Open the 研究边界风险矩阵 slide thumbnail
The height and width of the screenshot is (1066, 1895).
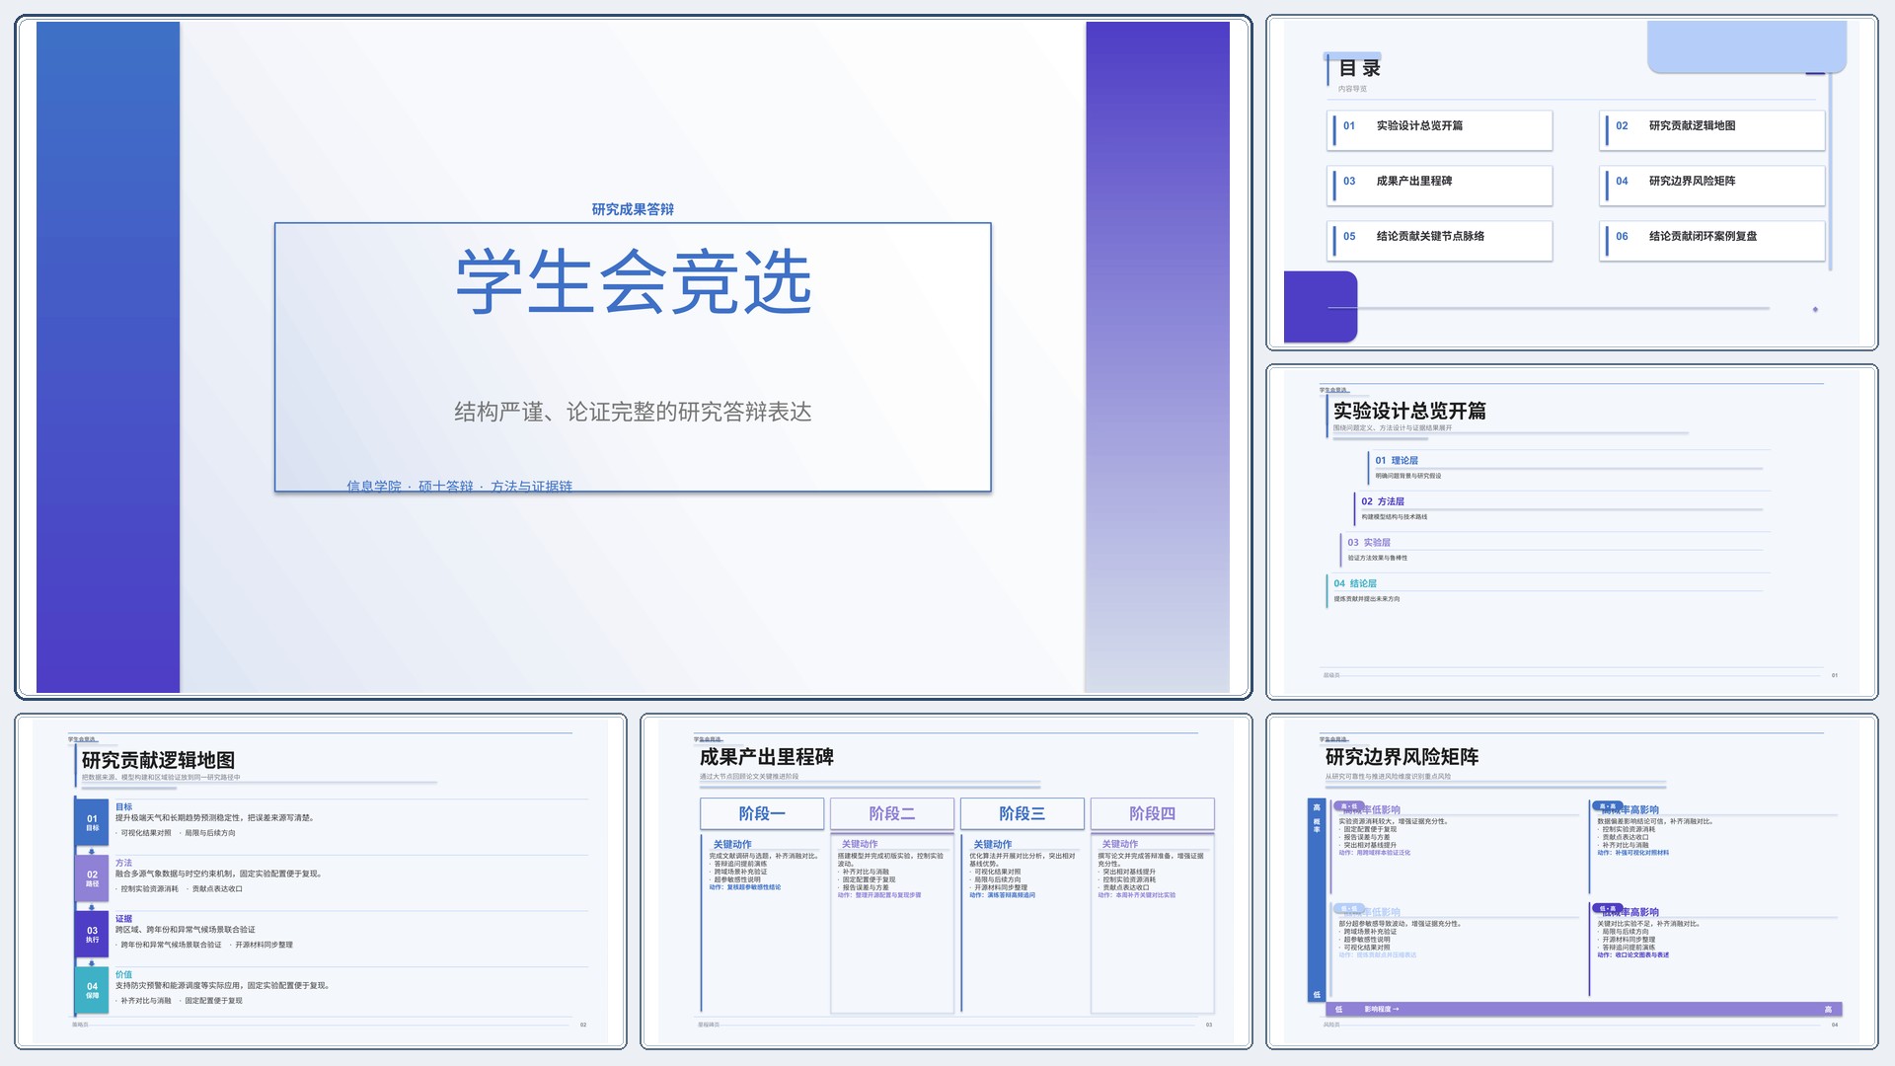pyautogui.click(x=1571, y=881)
